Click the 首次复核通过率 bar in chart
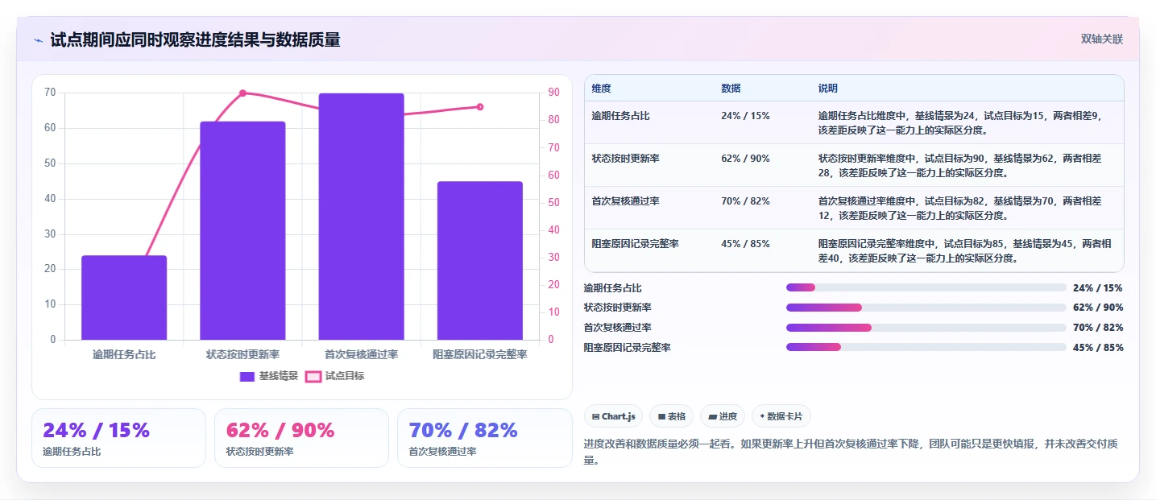Viewport: 1156px width, 500px height. pyautogui.click(x=361, y=217)
